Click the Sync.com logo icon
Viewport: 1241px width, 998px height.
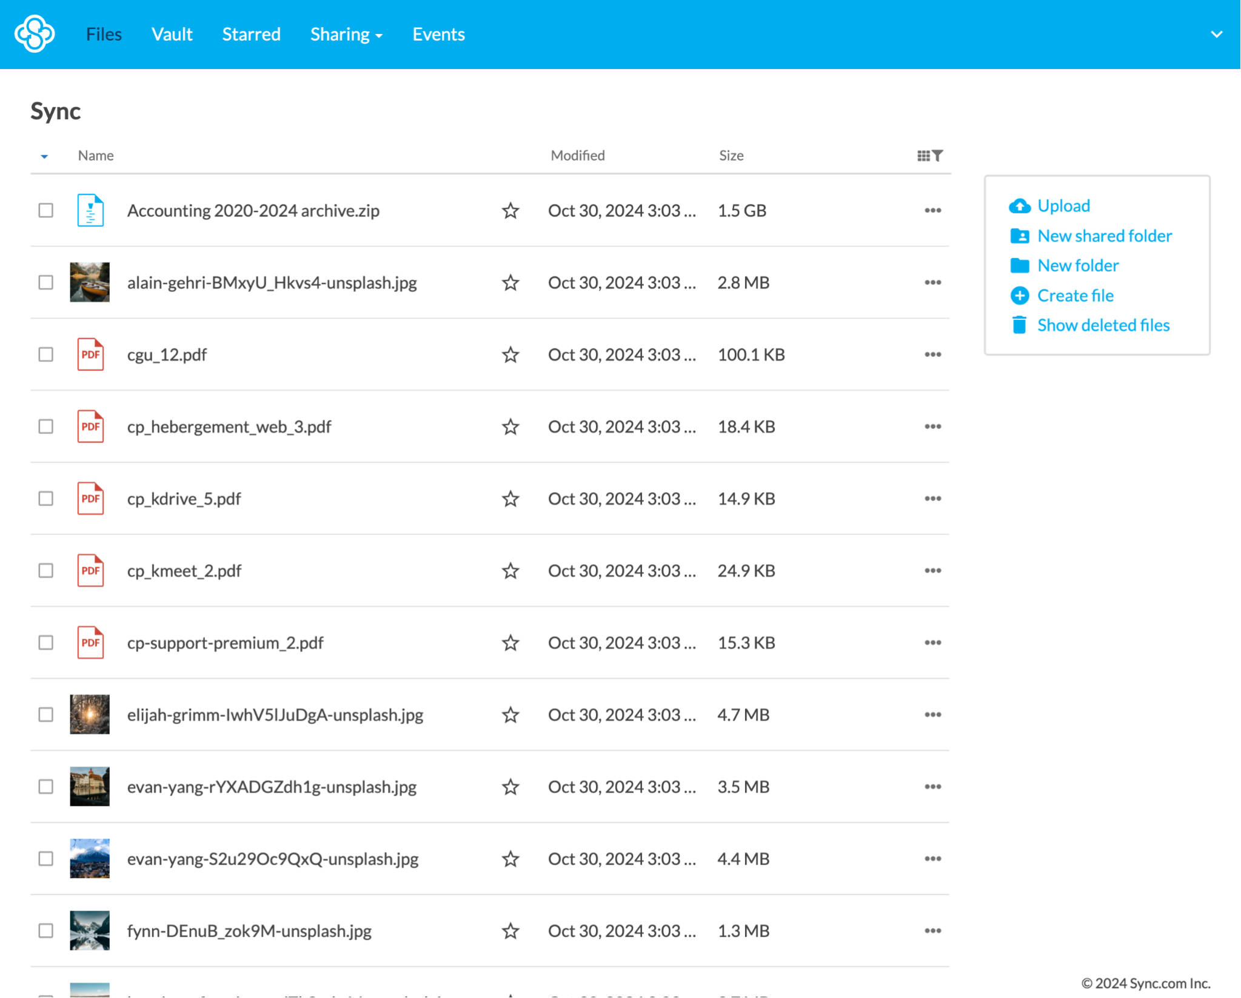35,34
